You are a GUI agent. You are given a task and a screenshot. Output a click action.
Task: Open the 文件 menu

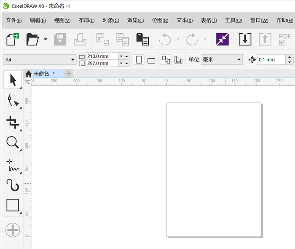click(x=14, y=21)
